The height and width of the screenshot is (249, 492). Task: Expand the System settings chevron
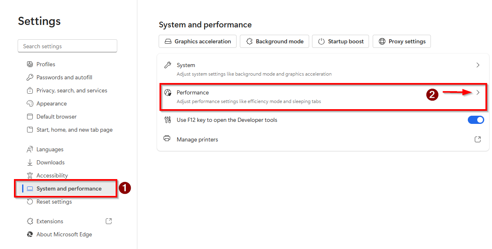pos(478,65)
